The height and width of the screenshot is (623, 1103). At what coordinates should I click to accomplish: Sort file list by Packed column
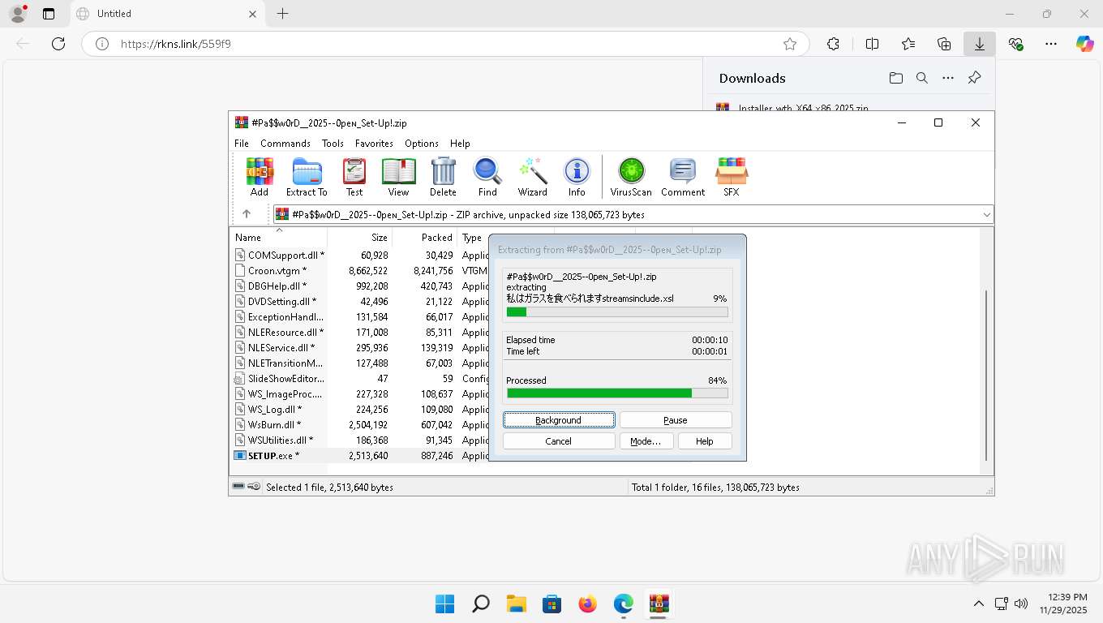click(x=425, y=238)
